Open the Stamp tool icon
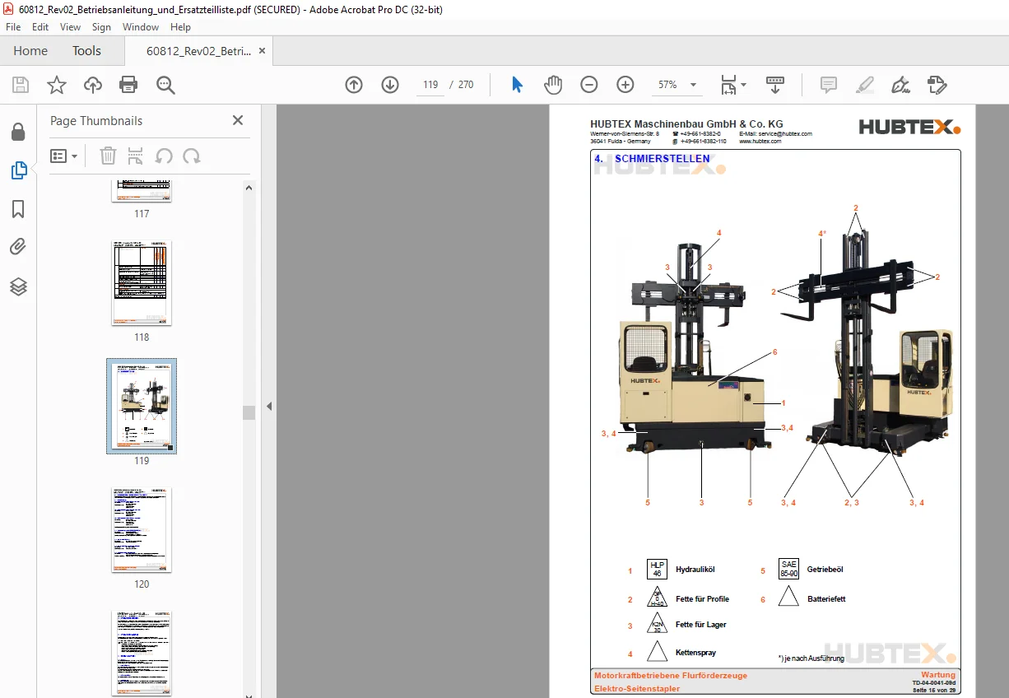The width and height of the screenshot is (1009, 698). click(x=937, y=85)
